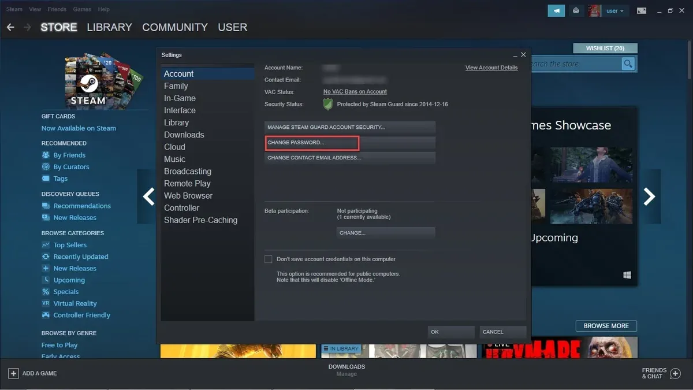Select Broadcasting settings category
The image size is (693, 390).
tap(208, 171)
